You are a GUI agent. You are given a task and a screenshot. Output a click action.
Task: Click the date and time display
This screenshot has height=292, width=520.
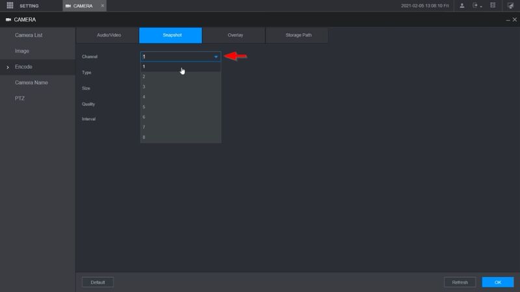pyautogui.click(x=425, y=6)
